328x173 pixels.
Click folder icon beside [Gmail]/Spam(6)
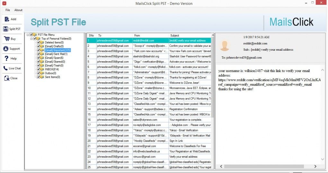pos(42,58)
